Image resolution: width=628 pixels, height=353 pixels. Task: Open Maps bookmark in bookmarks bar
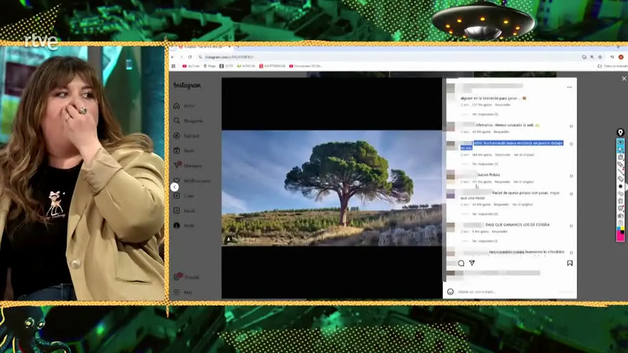(x=209, y=66)
